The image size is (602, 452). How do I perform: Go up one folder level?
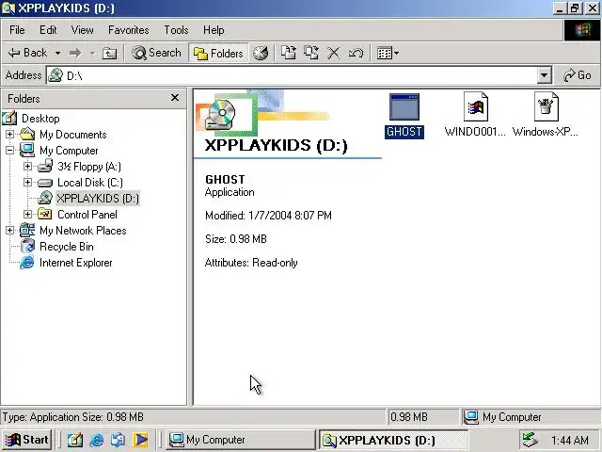[109, 53]
